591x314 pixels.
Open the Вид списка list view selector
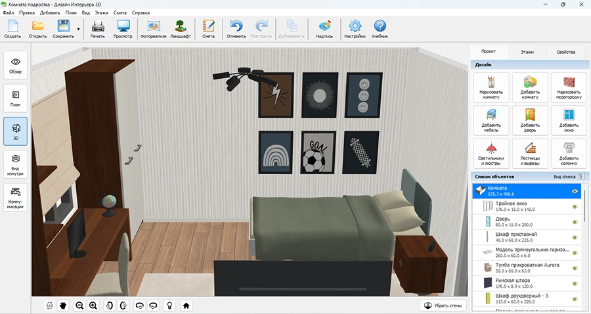567,177
